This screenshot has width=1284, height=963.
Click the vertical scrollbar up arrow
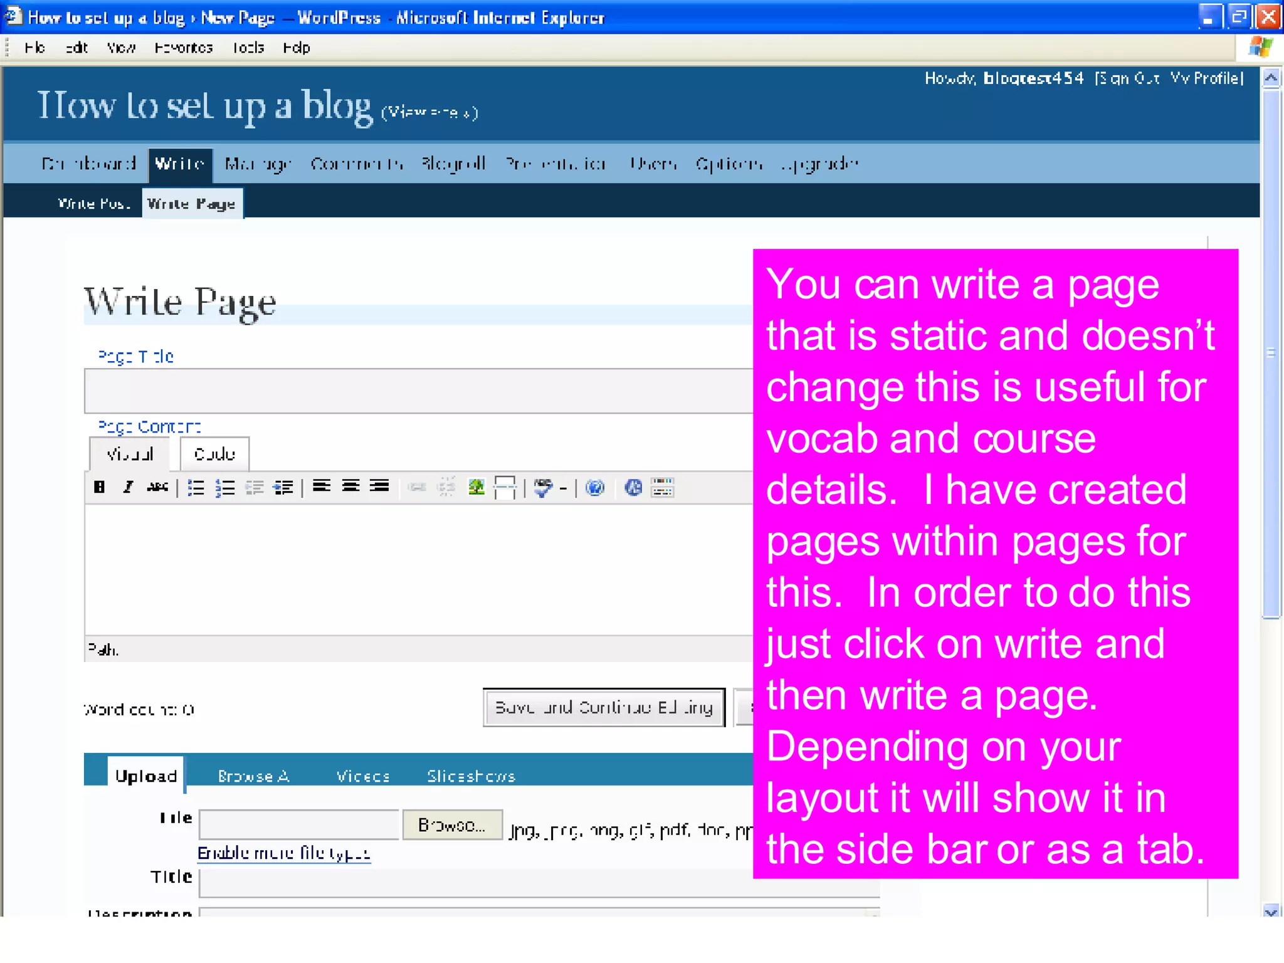(1271, 78)
